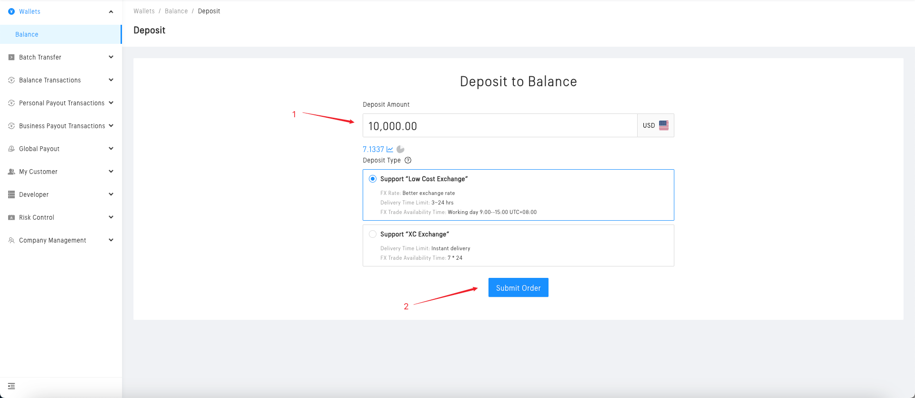Click the exchange rate chart icon
Image resolution: width=915 pixels, height=398 pixels.
point(390,149)
